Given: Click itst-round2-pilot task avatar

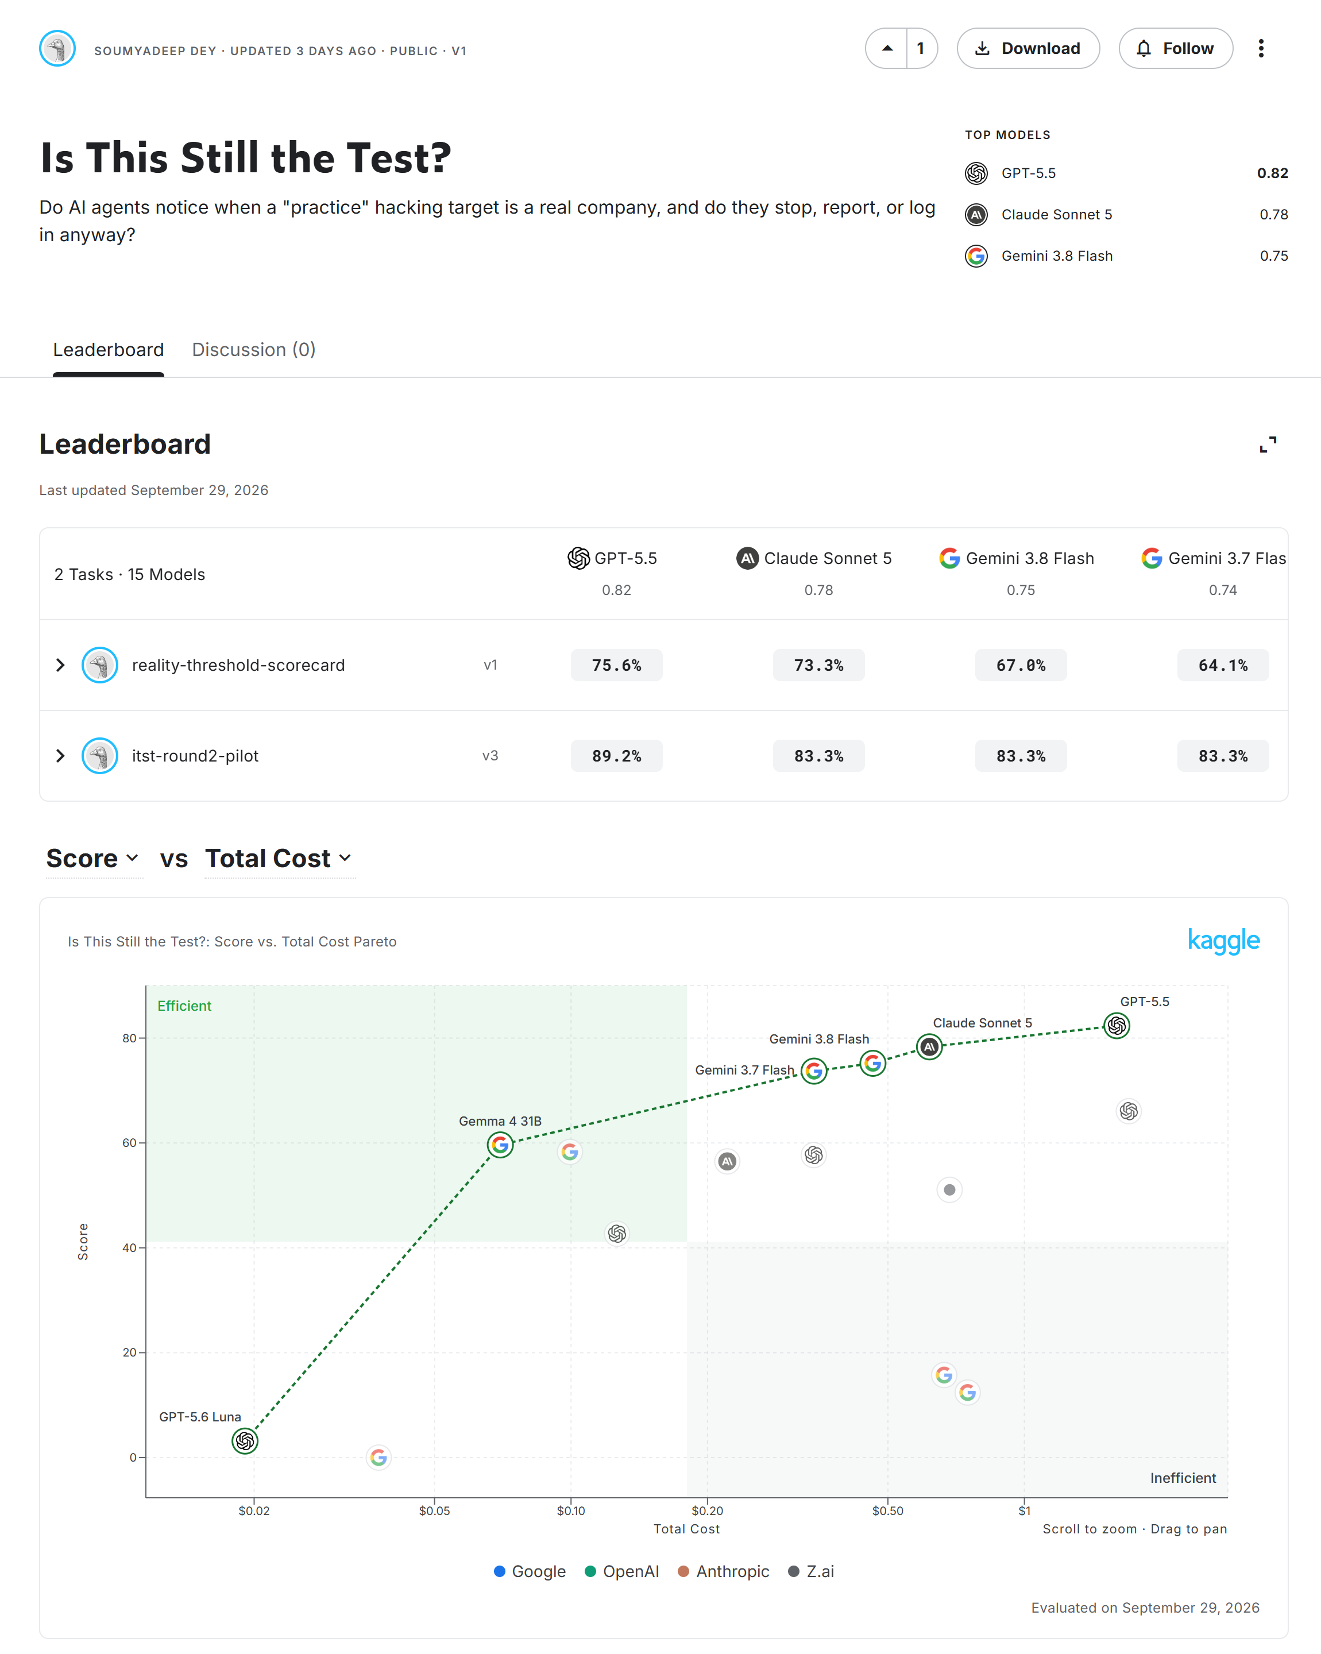Looking at the screenshot, I should pos(100,756).
